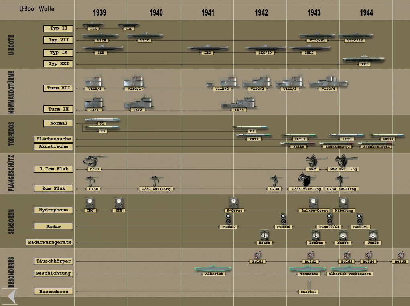Select the Falke torpedo image
Image resolution: width=410 pixels, height=306 pixels.
tap(298, 143)
